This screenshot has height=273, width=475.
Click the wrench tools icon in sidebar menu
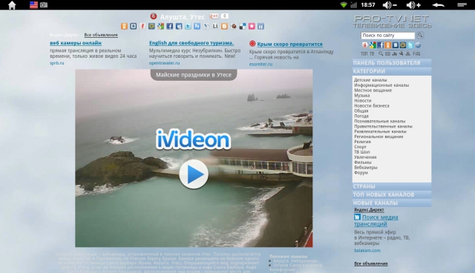(401, 53)
